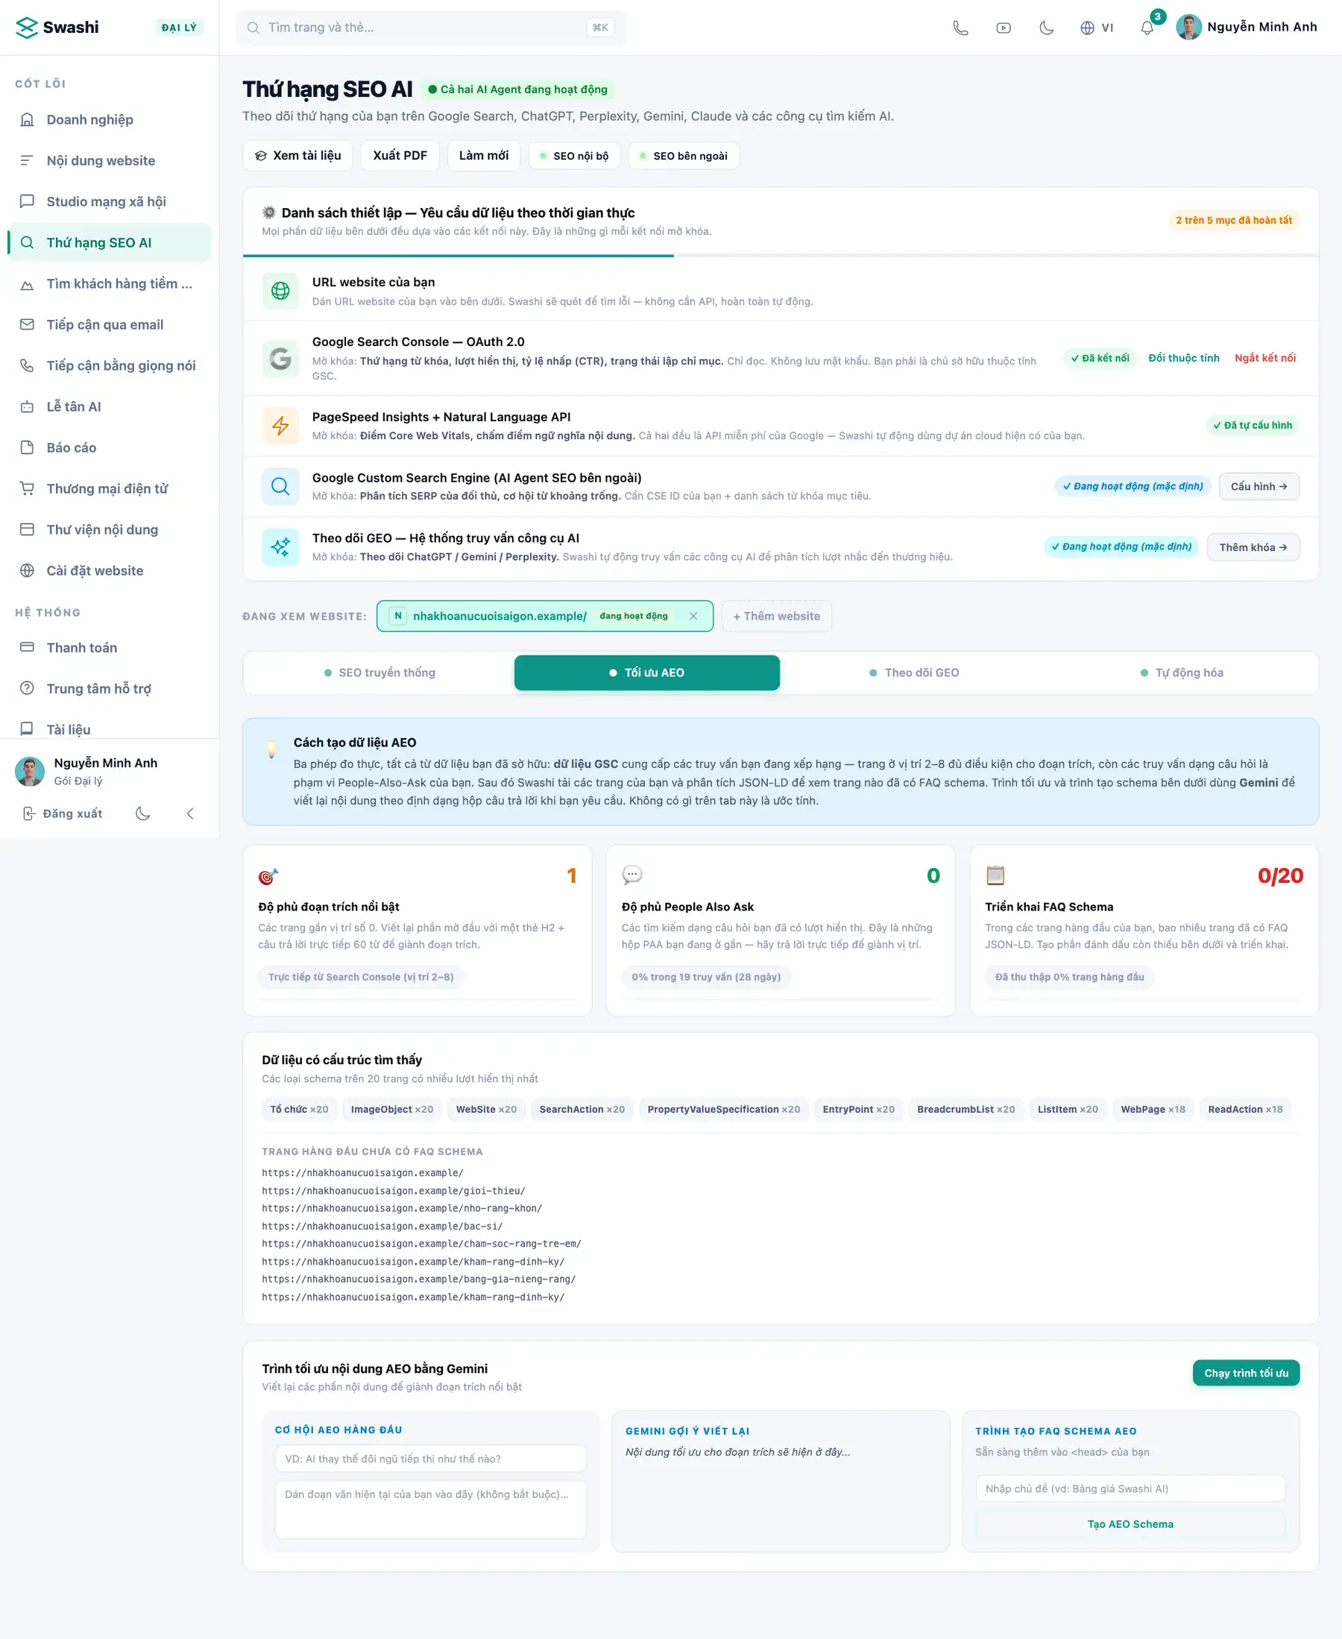Open Nội dung website in sidebar
The width and height of the screenshot is (1342, 1639).
(109, 161)
